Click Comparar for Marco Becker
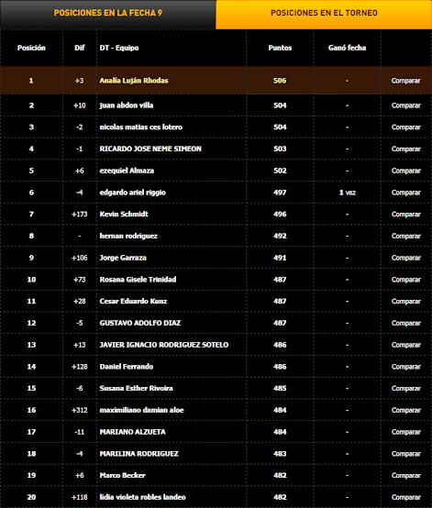The image size is (432, 508). (x=405, y=475)
